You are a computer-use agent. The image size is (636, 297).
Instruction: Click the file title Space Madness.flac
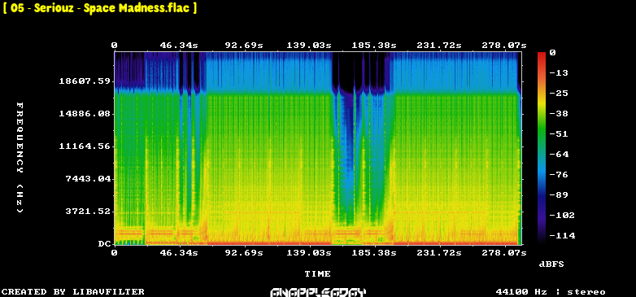click(100, 8)
